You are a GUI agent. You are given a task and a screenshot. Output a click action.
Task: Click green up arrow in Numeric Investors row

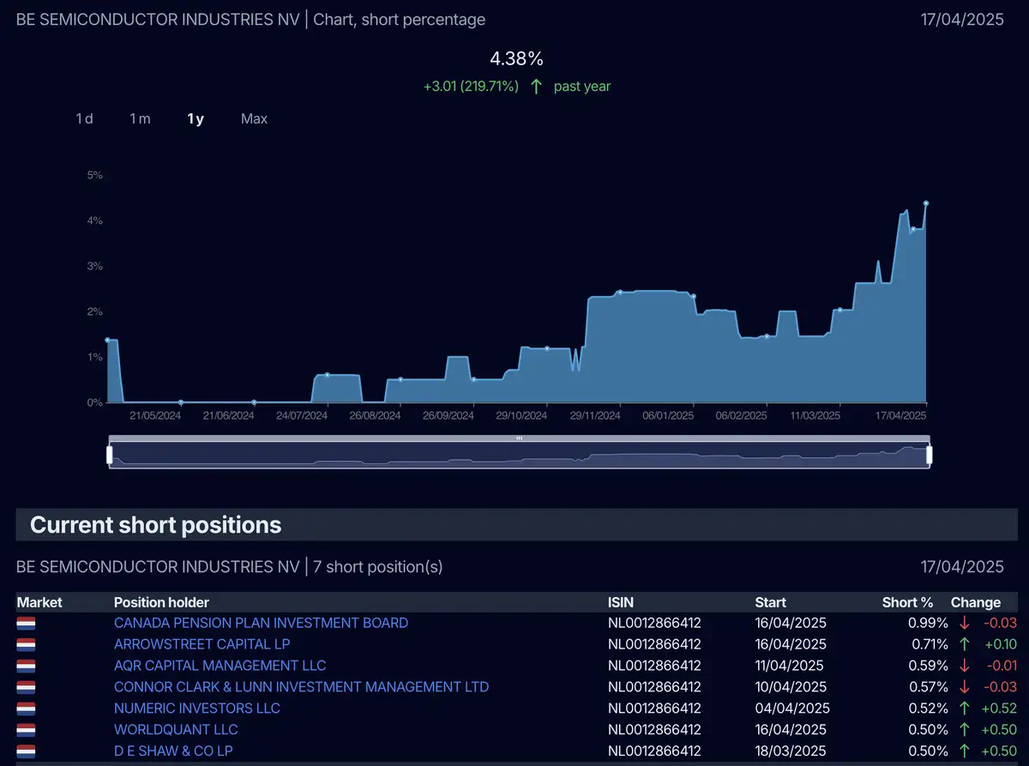coord(965,709)
